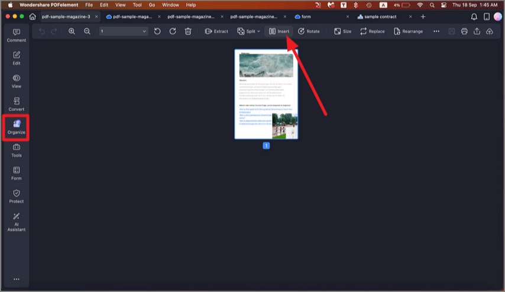505x292 pixels.
Task: Open the Edit menu in menu bar
Action: tap(103, 5)
